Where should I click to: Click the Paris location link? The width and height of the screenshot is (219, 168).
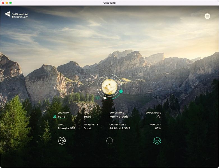click(x=61, y=116)
